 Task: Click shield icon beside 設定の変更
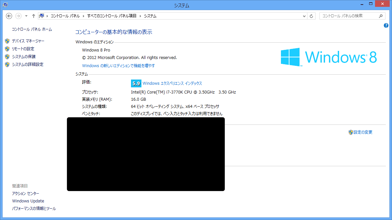(351, 132)
